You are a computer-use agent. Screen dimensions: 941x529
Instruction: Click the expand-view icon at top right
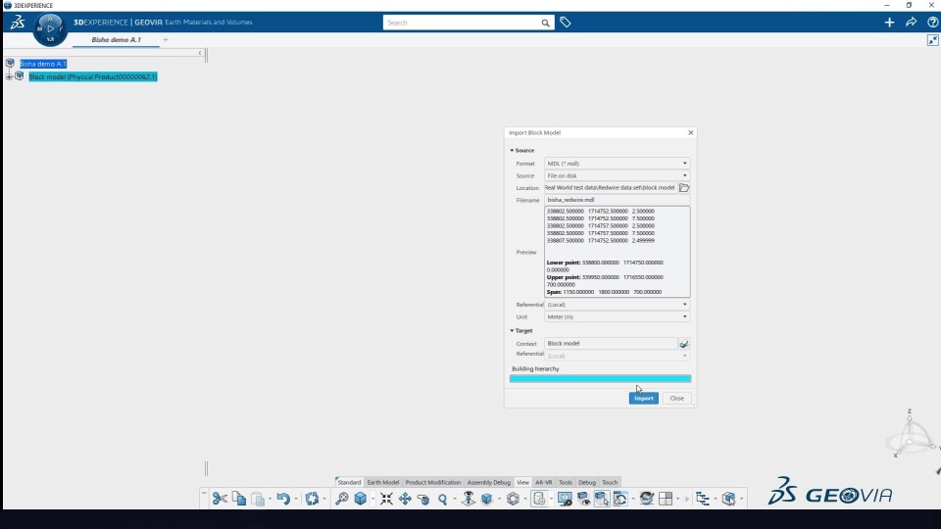pos(932,40)
